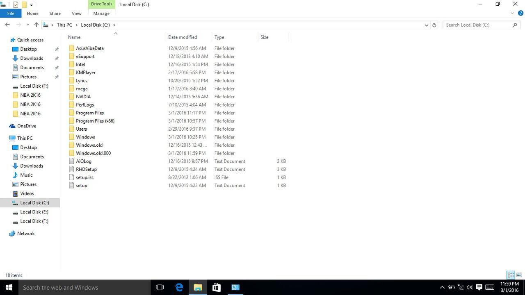The width and height of the screenshot is (525, 295).
Task: Expand the chevron after Local Disk (C:)
Action: (114, 25)
